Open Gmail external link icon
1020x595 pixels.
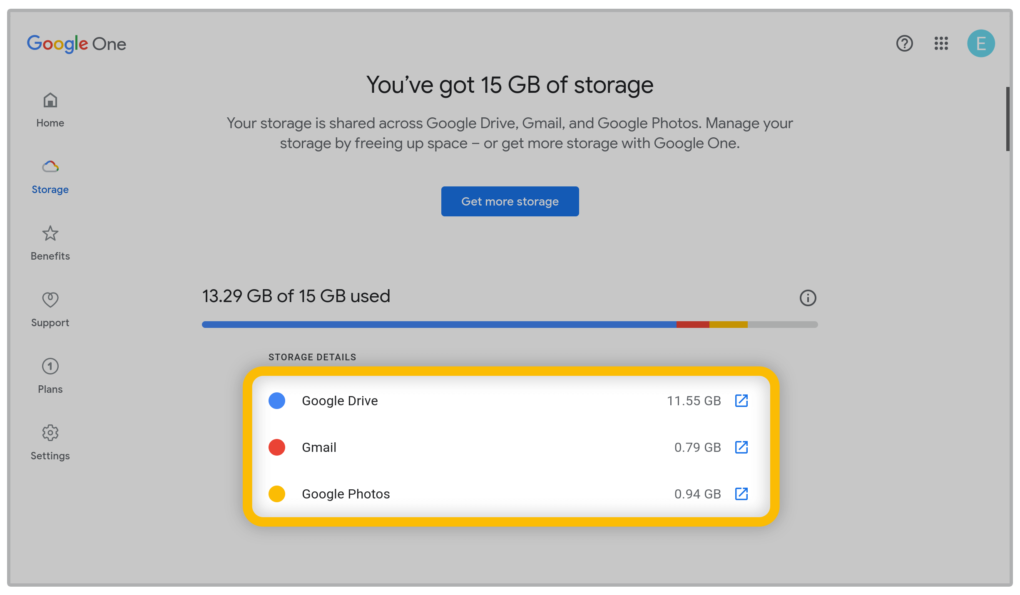point(741,447)
